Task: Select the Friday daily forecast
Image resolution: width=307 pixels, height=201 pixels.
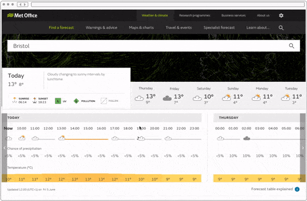Action: pyautogui.click(x=173, y=95)
